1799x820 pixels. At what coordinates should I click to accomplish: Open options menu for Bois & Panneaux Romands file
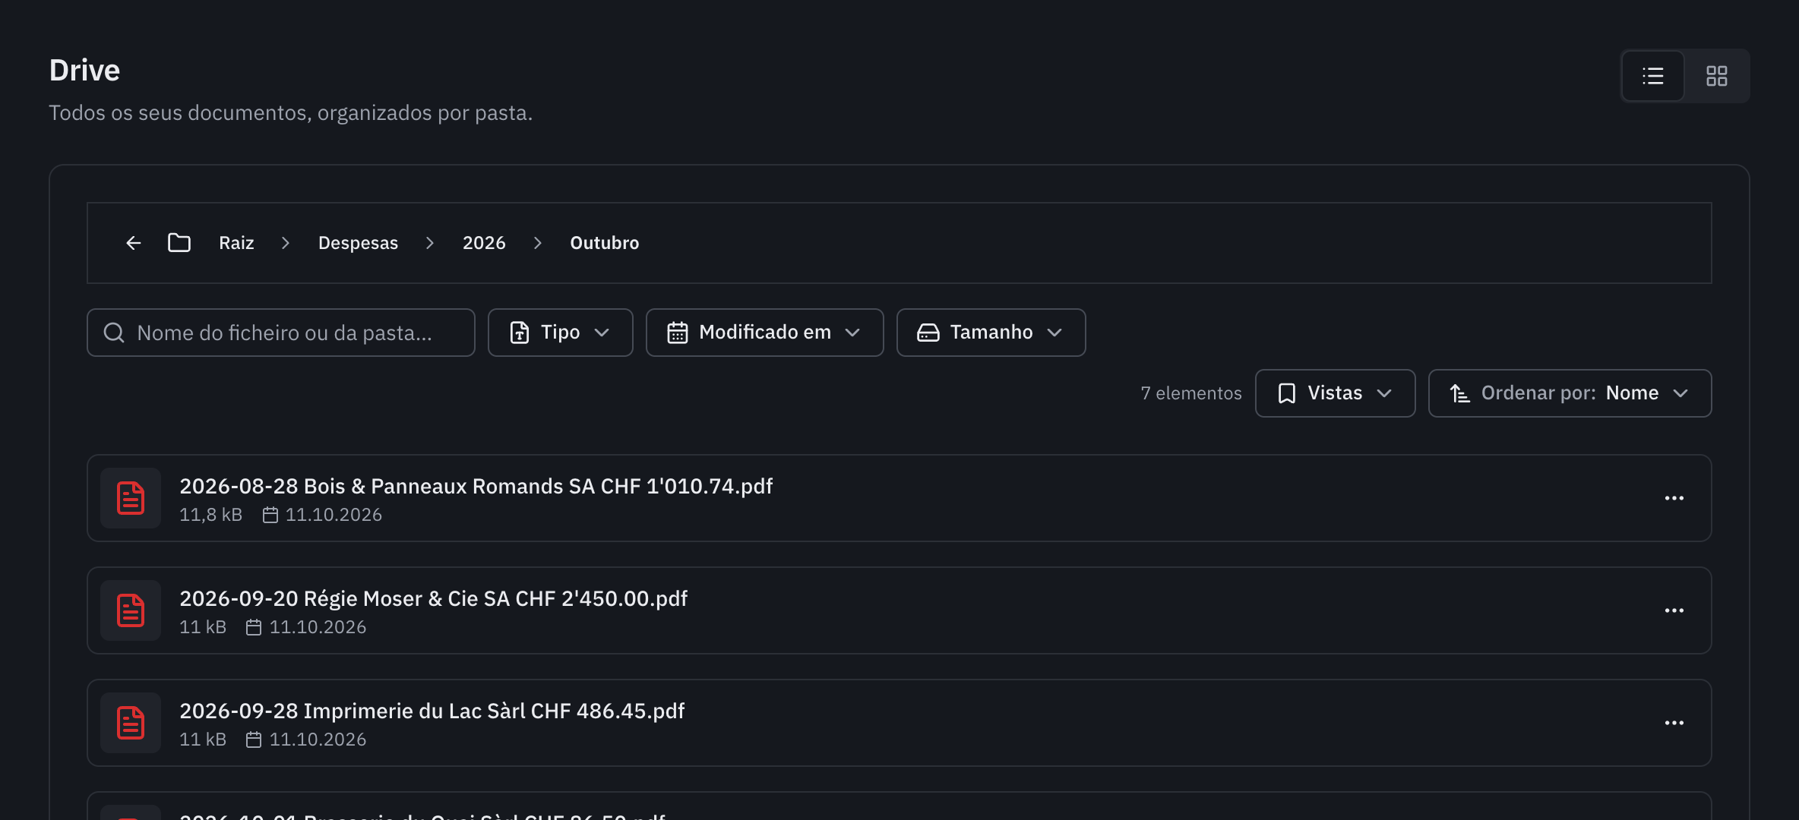click(1674, 498)
